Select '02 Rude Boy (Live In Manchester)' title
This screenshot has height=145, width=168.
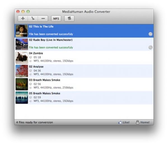(x=51, y=40)
